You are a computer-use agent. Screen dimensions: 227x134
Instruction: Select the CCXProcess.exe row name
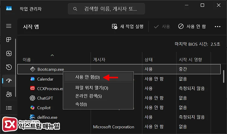tap(50, 89)
